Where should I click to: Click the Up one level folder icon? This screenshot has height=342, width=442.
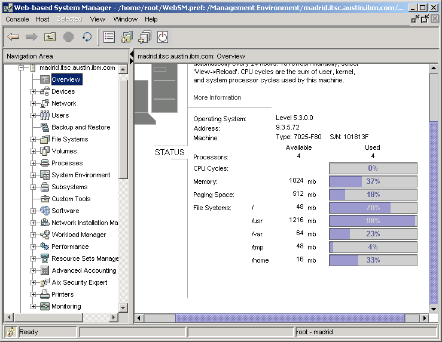point(50,37)
